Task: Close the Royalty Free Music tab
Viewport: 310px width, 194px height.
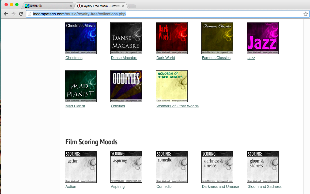Action: [x=123, y=6]
